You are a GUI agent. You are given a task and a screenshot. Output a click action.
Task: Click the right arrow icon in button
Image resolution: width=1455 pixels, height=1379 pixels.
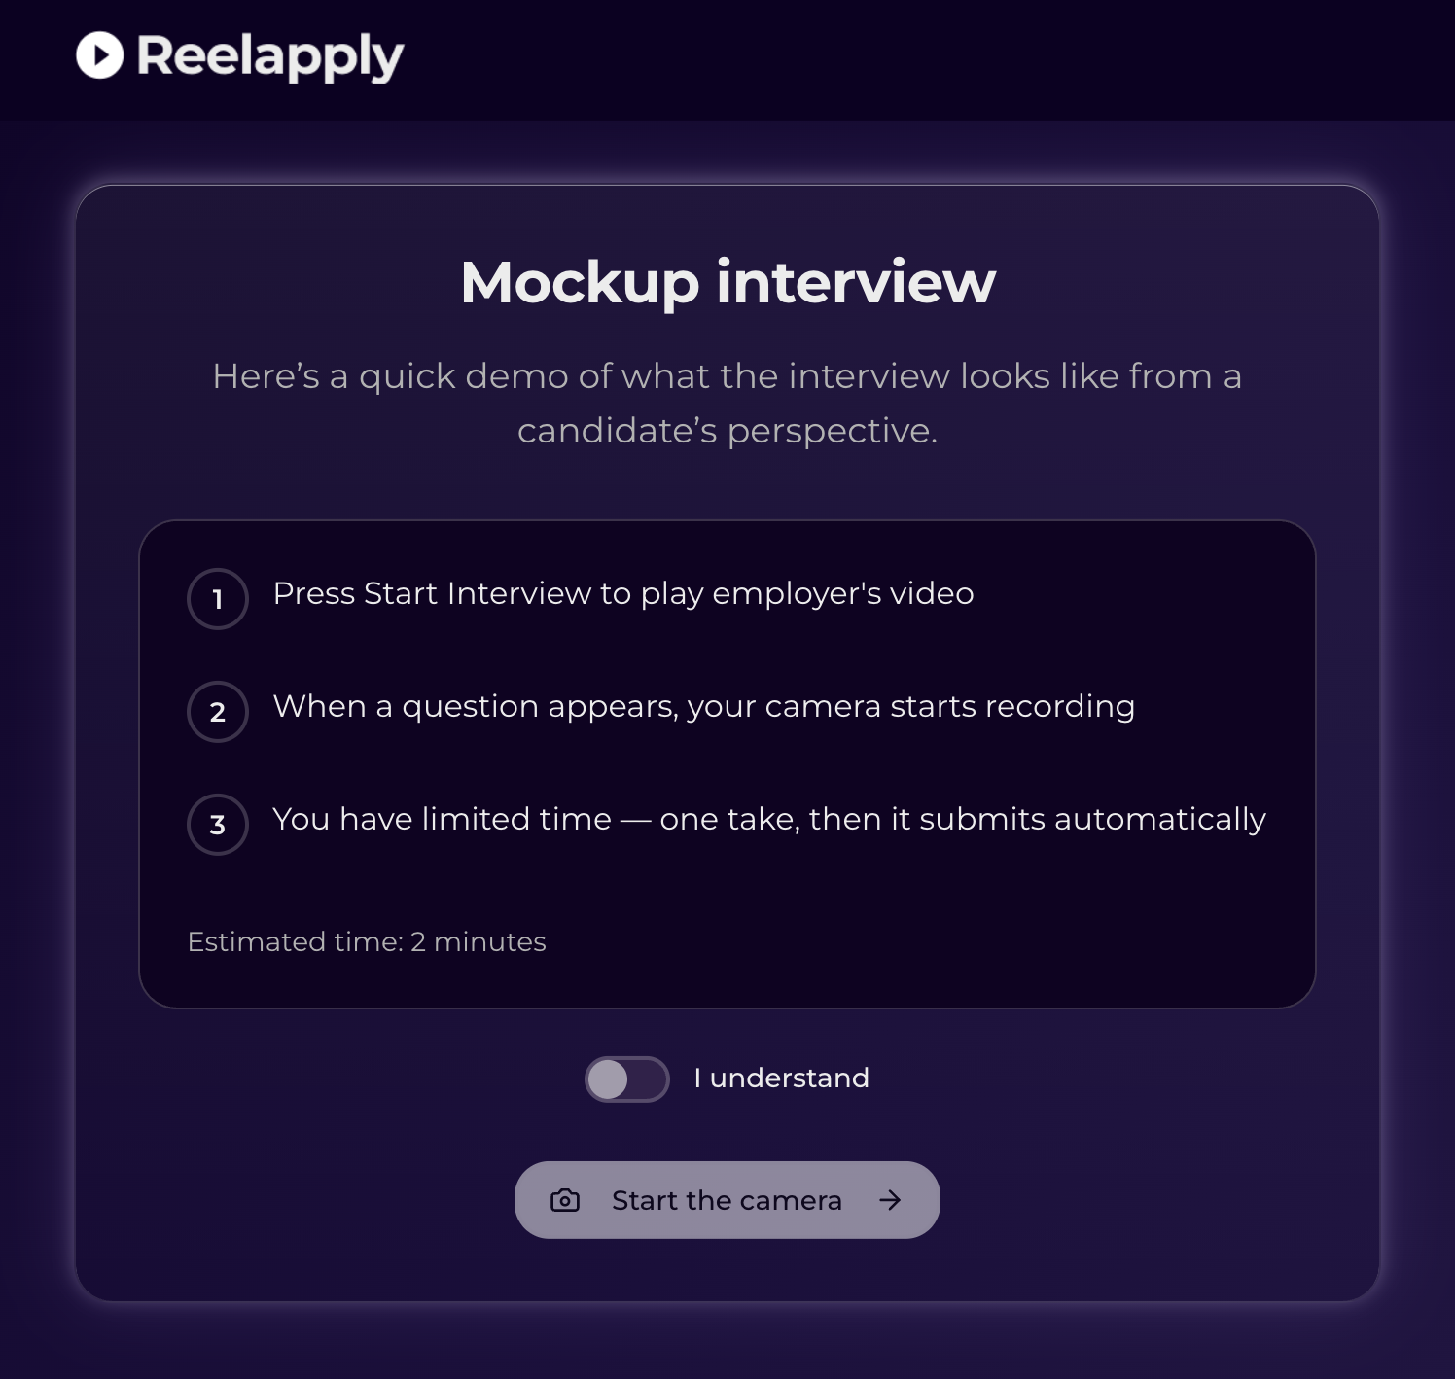(x=889, y=1200)
